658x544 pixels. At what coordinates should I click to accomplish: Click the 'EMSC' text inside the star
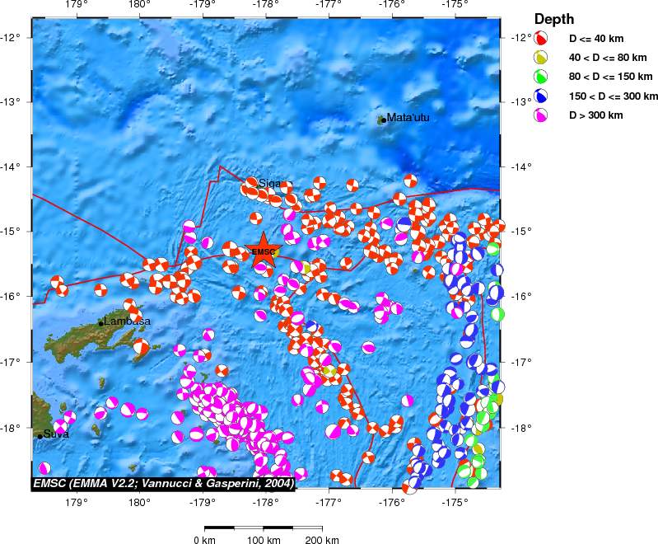pos(263,252)
